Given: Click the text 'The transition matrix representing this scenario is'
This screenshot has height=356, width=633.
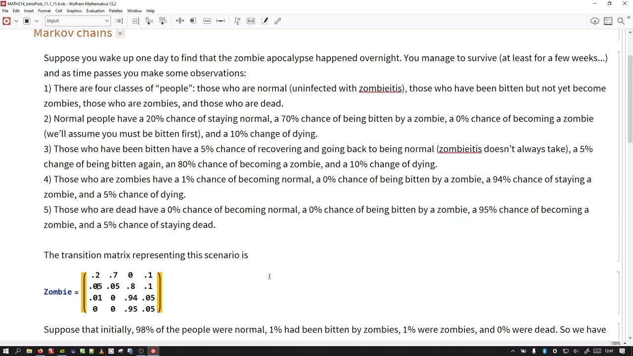Looking at the screenshot, I should 146,255.
